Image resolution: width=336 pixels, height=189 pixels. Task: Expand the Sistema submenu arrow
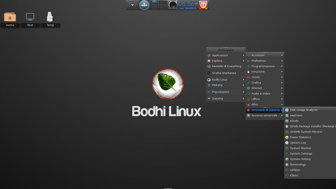[x=244, y=99]
